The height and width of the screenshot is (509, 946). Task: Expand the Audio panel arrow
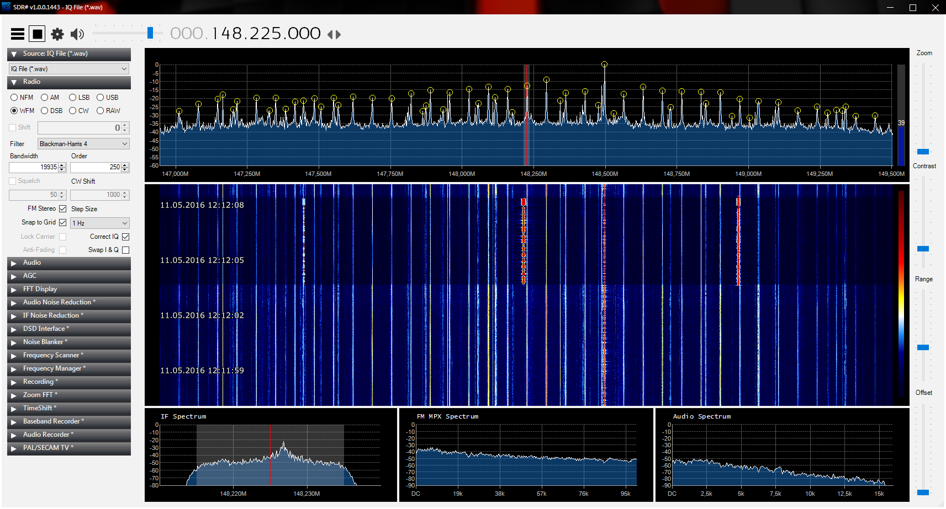pyautogui.click(x=14, y=263)
